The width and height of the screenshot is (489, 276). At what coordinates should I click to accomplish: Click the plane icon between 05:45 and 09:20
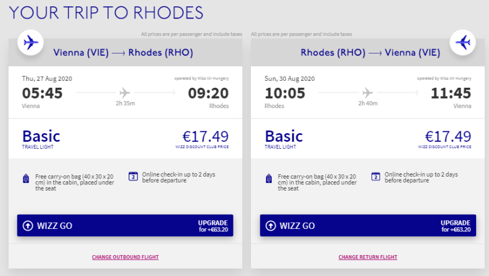(125, 92)
